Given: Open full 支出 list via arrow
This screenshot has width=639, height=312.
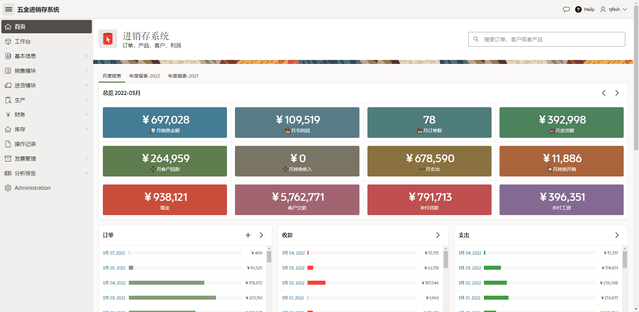Looking at the screenshot, I should click(617, 235).
